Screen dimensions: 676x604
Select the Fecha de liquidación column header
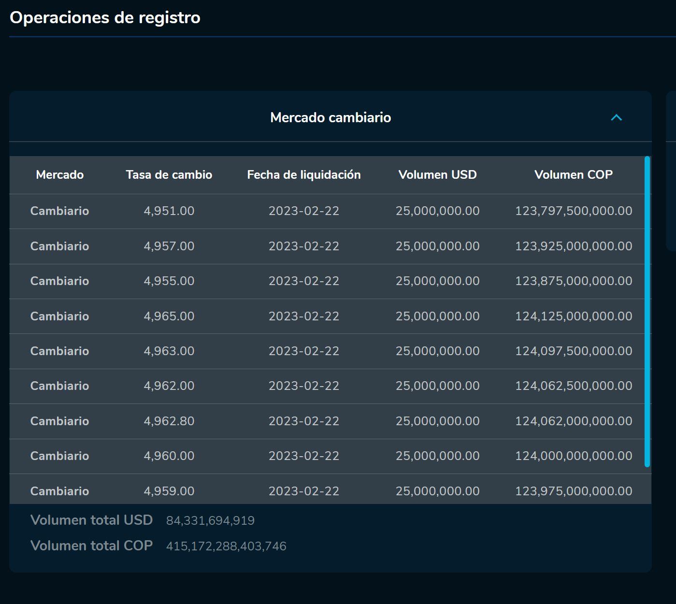click(304, 175)
